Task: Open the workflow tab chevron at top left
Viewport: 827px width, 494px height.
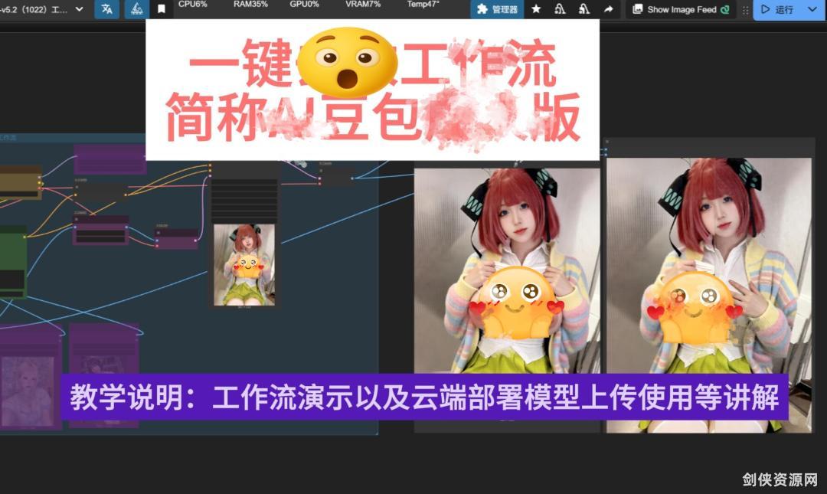Action: (x=79, y=10)
